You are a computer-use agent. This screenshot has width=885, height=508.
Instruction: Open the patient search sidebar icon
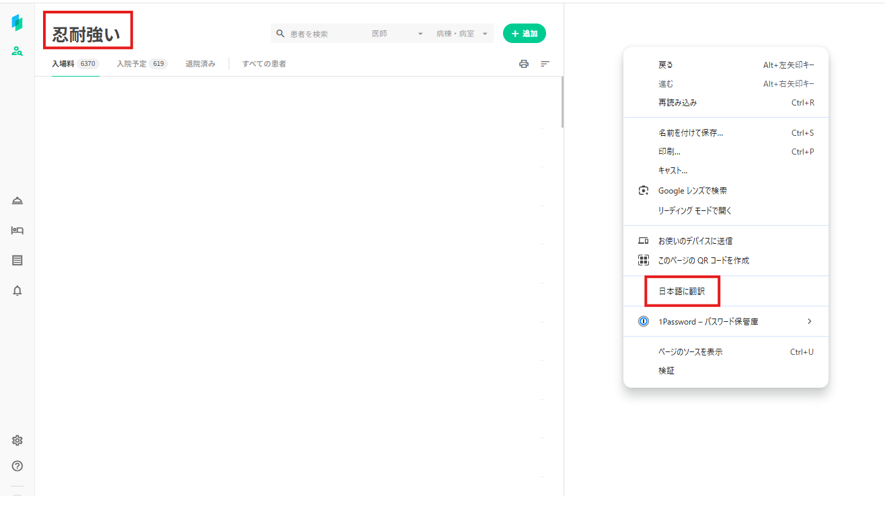pos(17,51)
